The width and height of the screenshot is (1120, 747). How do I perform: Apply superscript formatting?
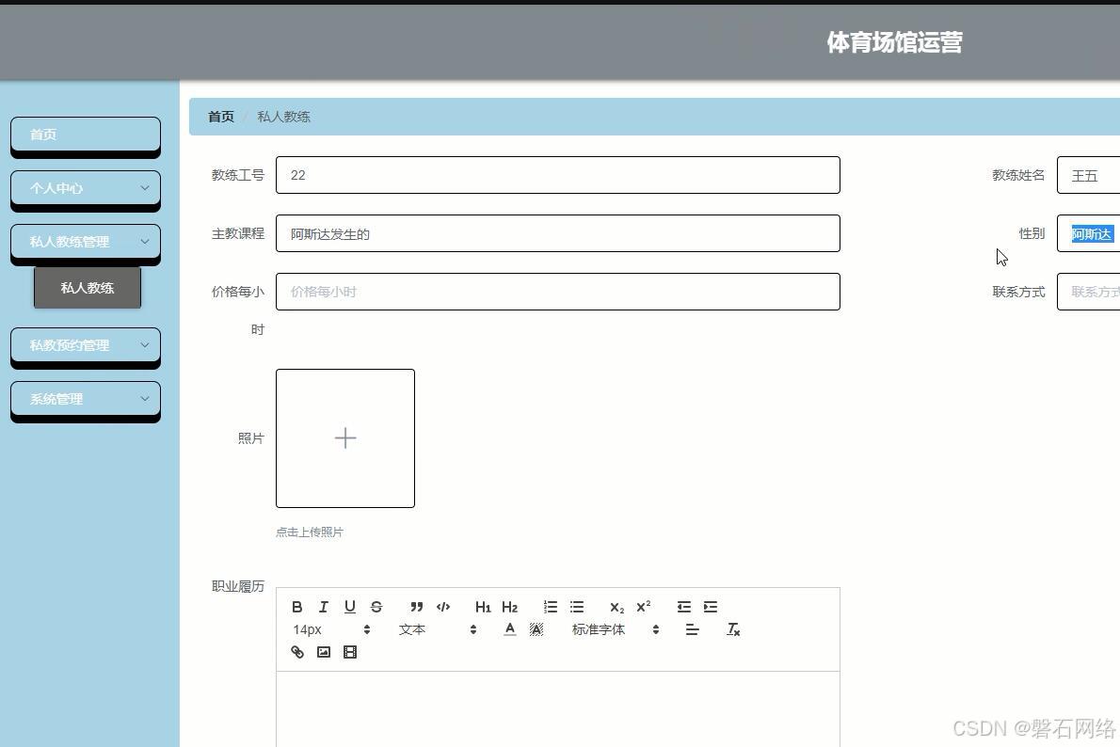[643, 607]
